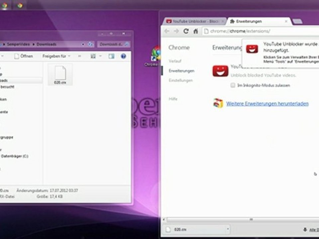
Task: Close the YouTube Unblocker tab
Action: click(223, 21)
